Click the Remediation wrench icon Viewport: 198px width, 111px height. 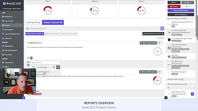(3, 29)
